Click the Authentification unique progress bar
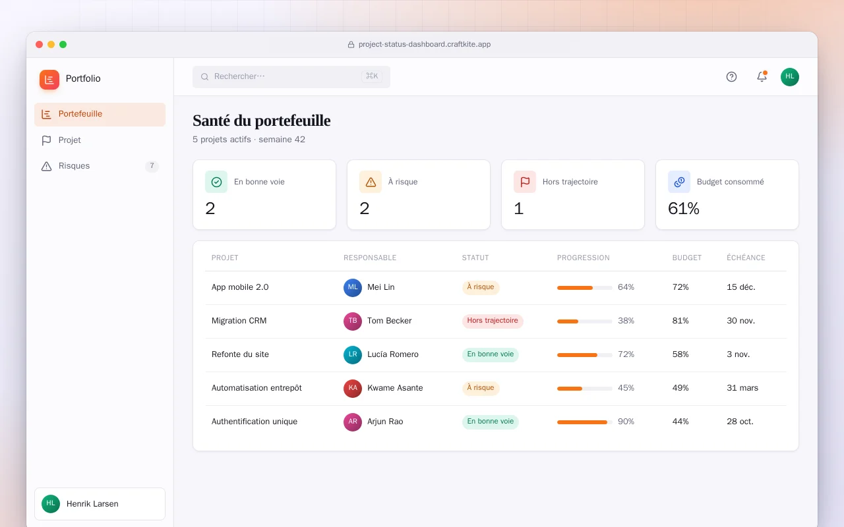 (585, 422)
